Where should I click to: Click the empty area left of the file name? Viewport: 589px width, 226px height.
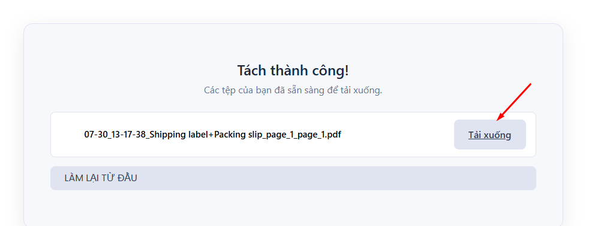(68, 135)
